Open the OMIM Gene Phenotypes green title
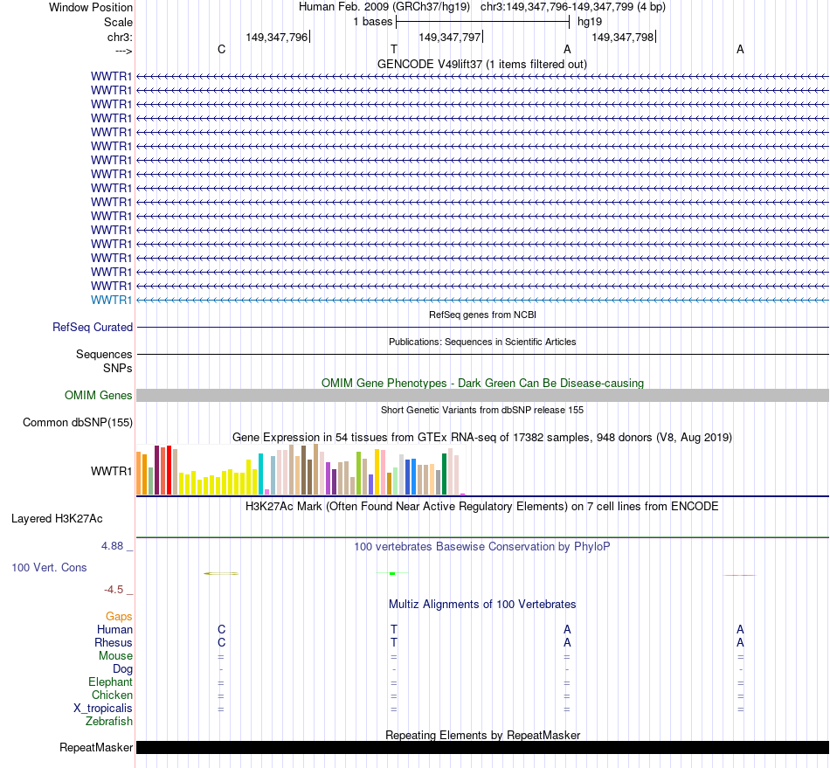Image resolution: width=830 pixels, height=768 pixels. [x=483, y=383]
